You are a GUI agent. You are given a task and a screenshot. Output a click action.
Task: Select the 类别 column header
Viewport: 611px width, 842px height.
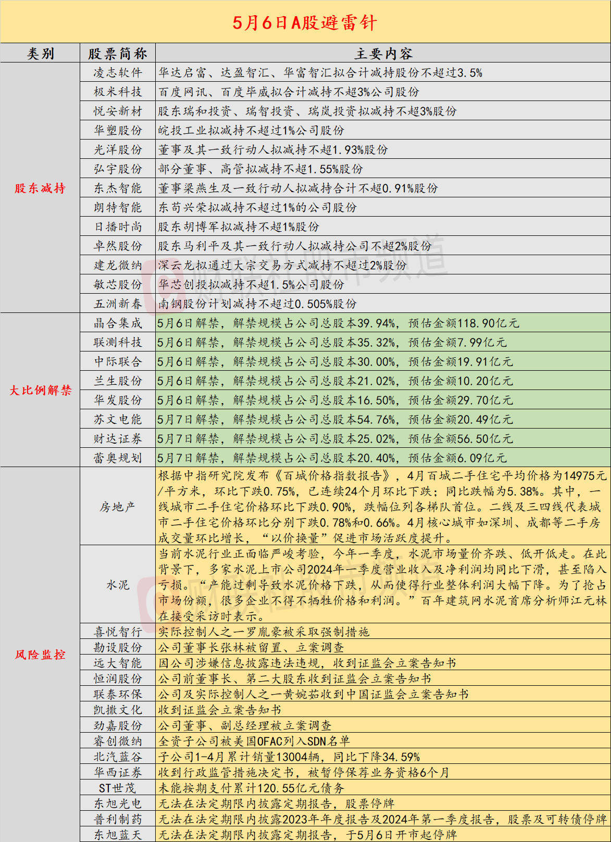point(40,54)
